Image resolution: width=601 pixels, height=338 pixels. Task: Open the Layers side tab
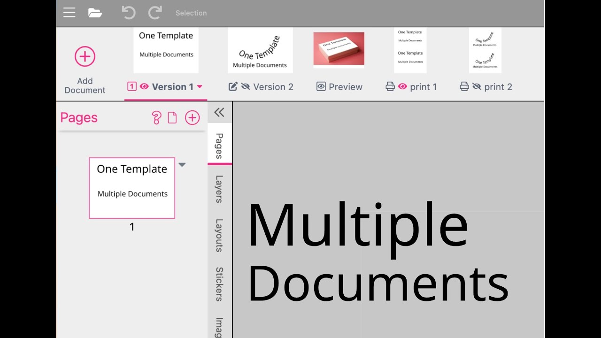[219, 189]
